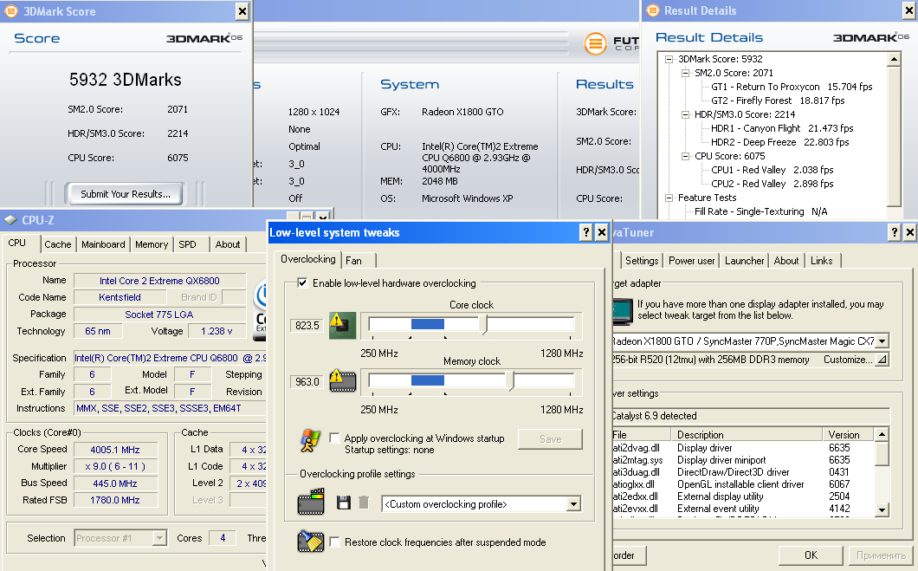
Task: Enable Apply overclocking at Windows startup
Action: pos(334,438)
